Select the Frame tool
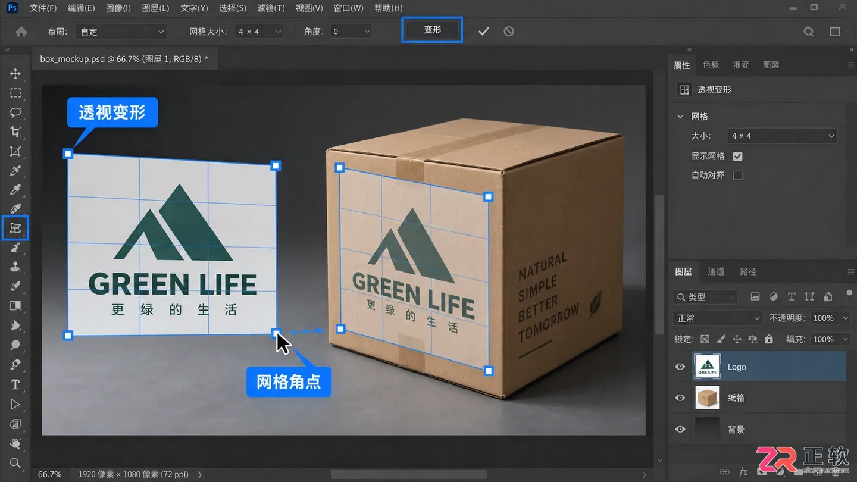The height and width of the screenshot is (482, 857). click(15, 151)
